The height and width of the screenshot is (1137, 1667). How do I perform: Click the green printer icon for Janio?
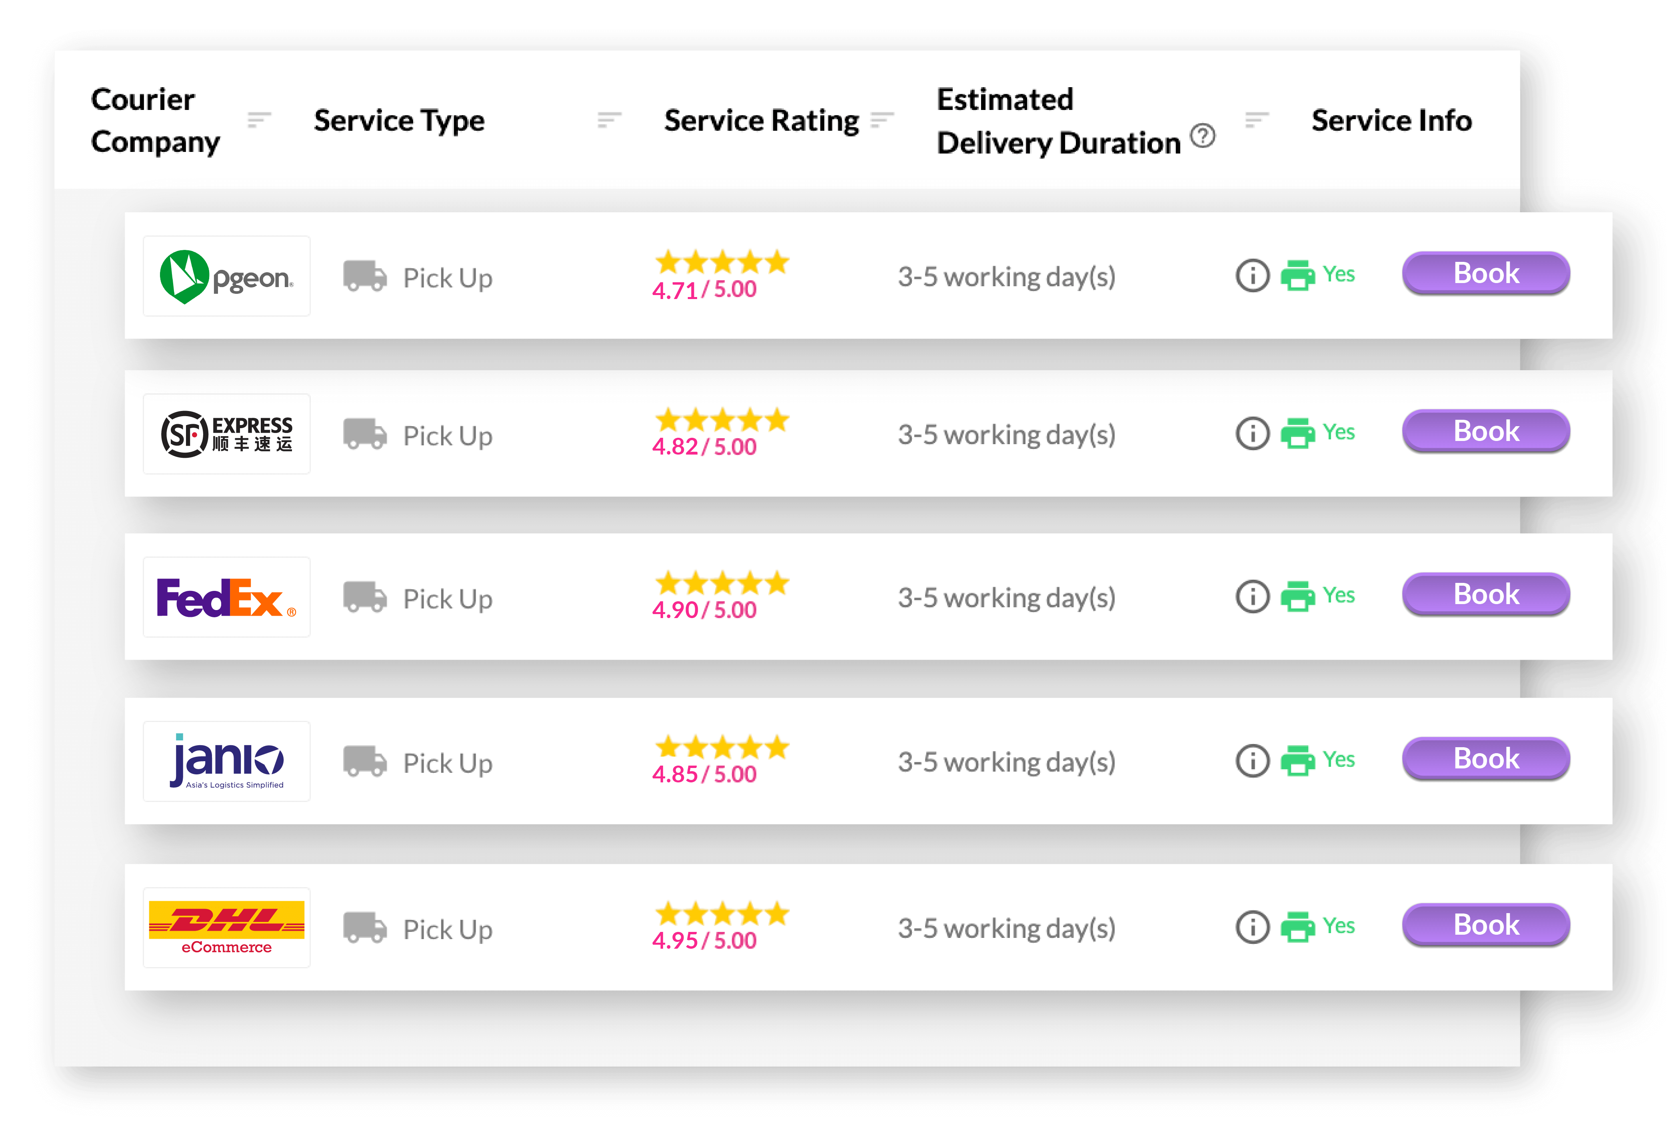(1297, 761)
